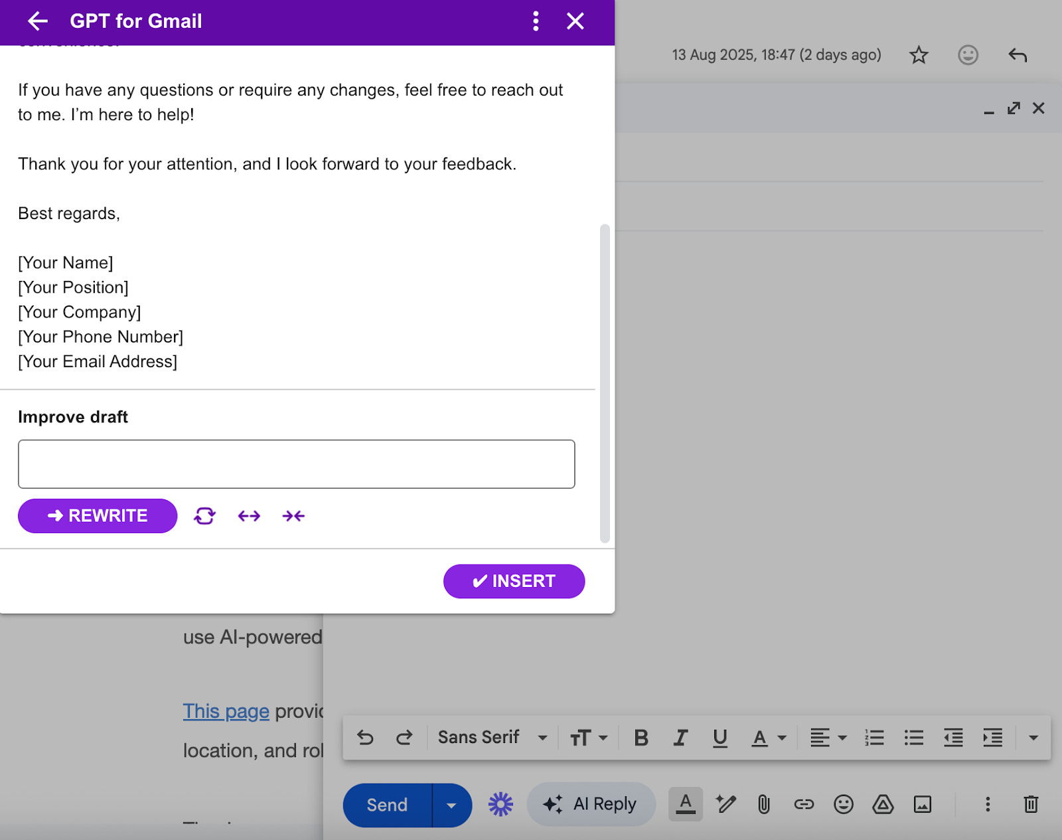
Task: Toggle bold formatting
Action: [641, 738]
